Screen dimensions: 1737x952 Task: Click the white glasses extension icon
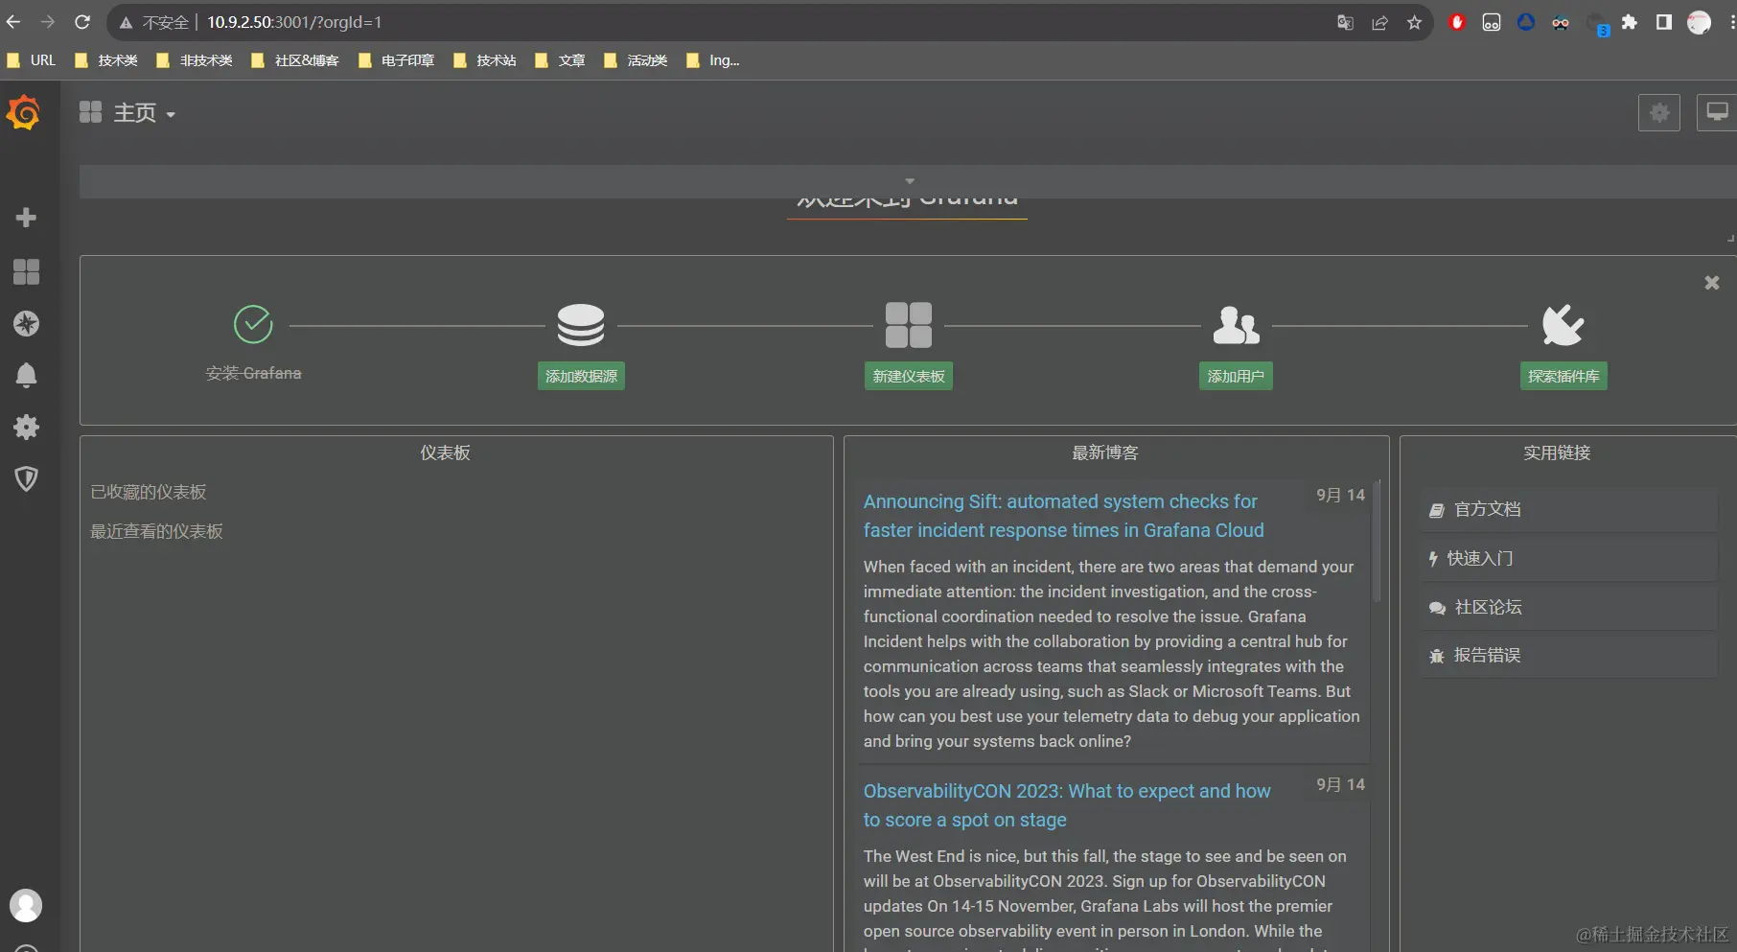pyautogui.click(x=1561, y=22)
